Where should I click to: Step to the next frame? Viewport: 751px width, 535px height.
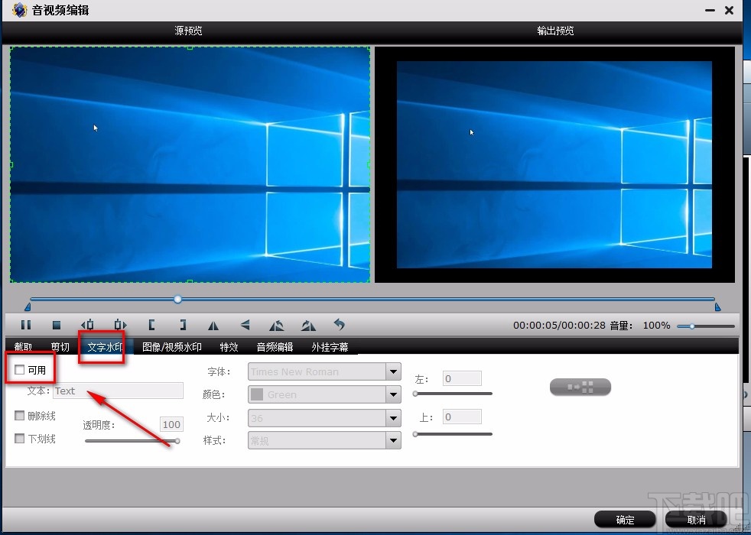[120, 326]
